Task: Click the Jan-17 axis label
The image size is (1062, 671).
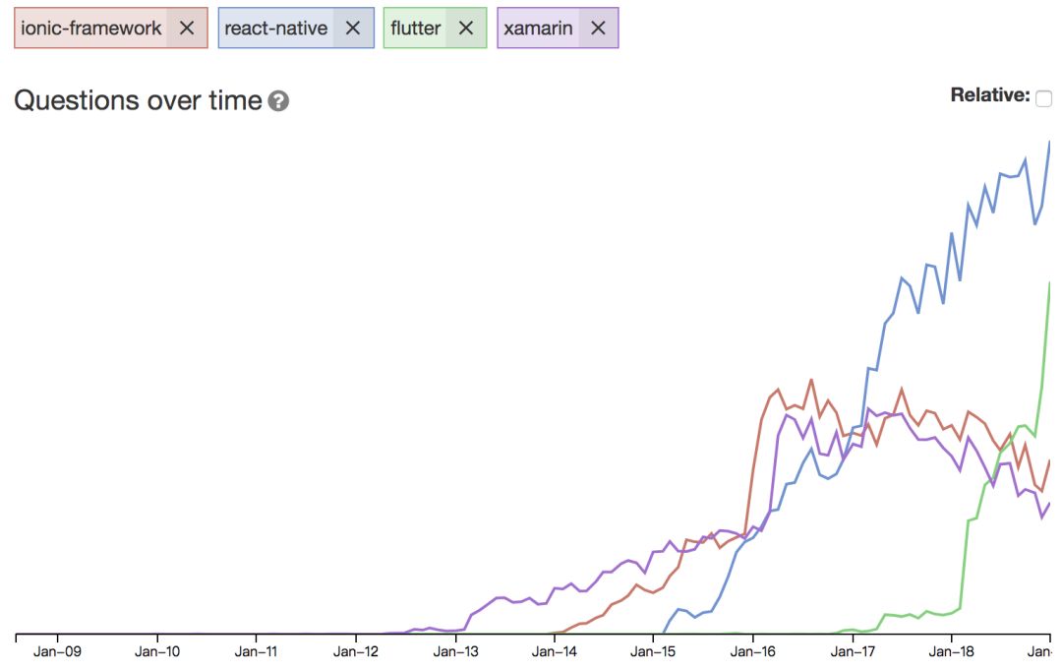Action: pos(853,651)
